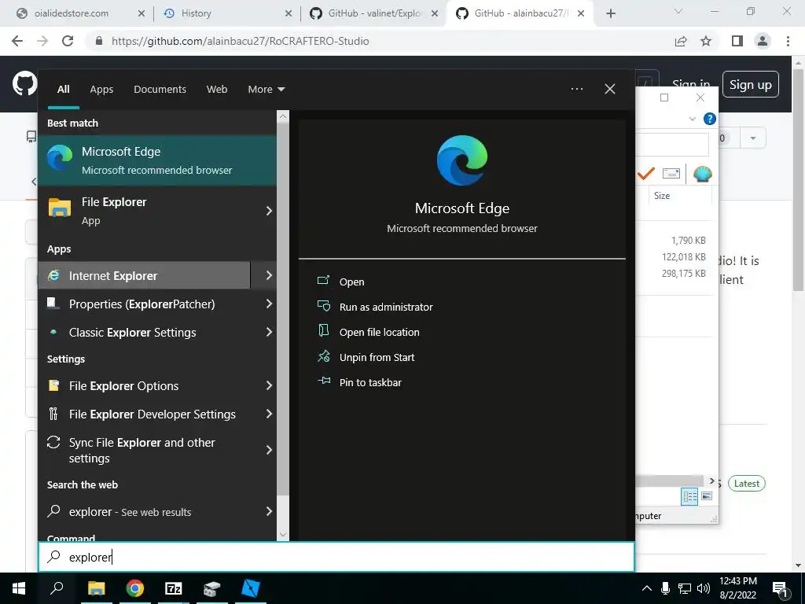Screen dimensions: 805x604
Task: Click taskbar search magnifier icon
Action: pos(57,588)
